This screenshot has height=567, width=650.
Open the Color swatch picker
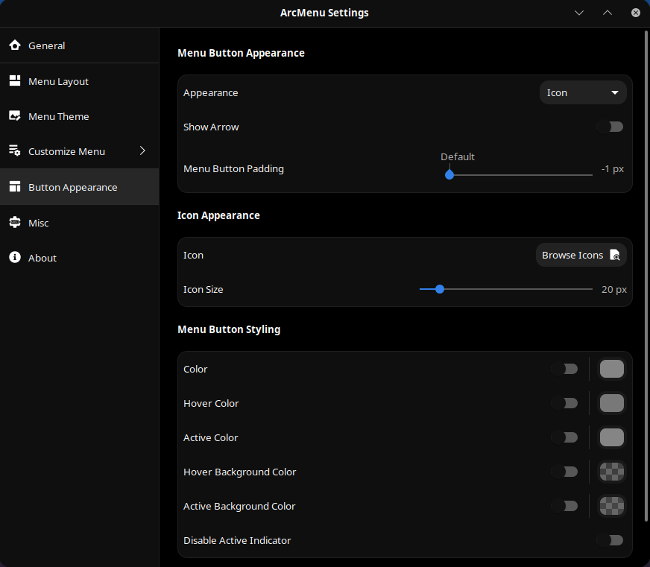[x=612, y=369]
